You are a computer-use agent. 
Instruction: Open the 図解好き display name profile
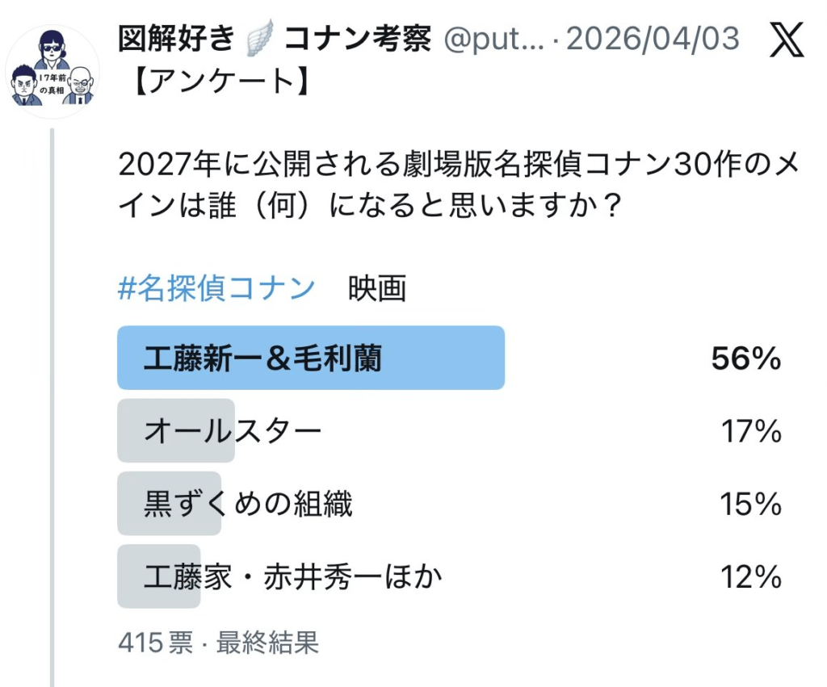tap(176, 38)
